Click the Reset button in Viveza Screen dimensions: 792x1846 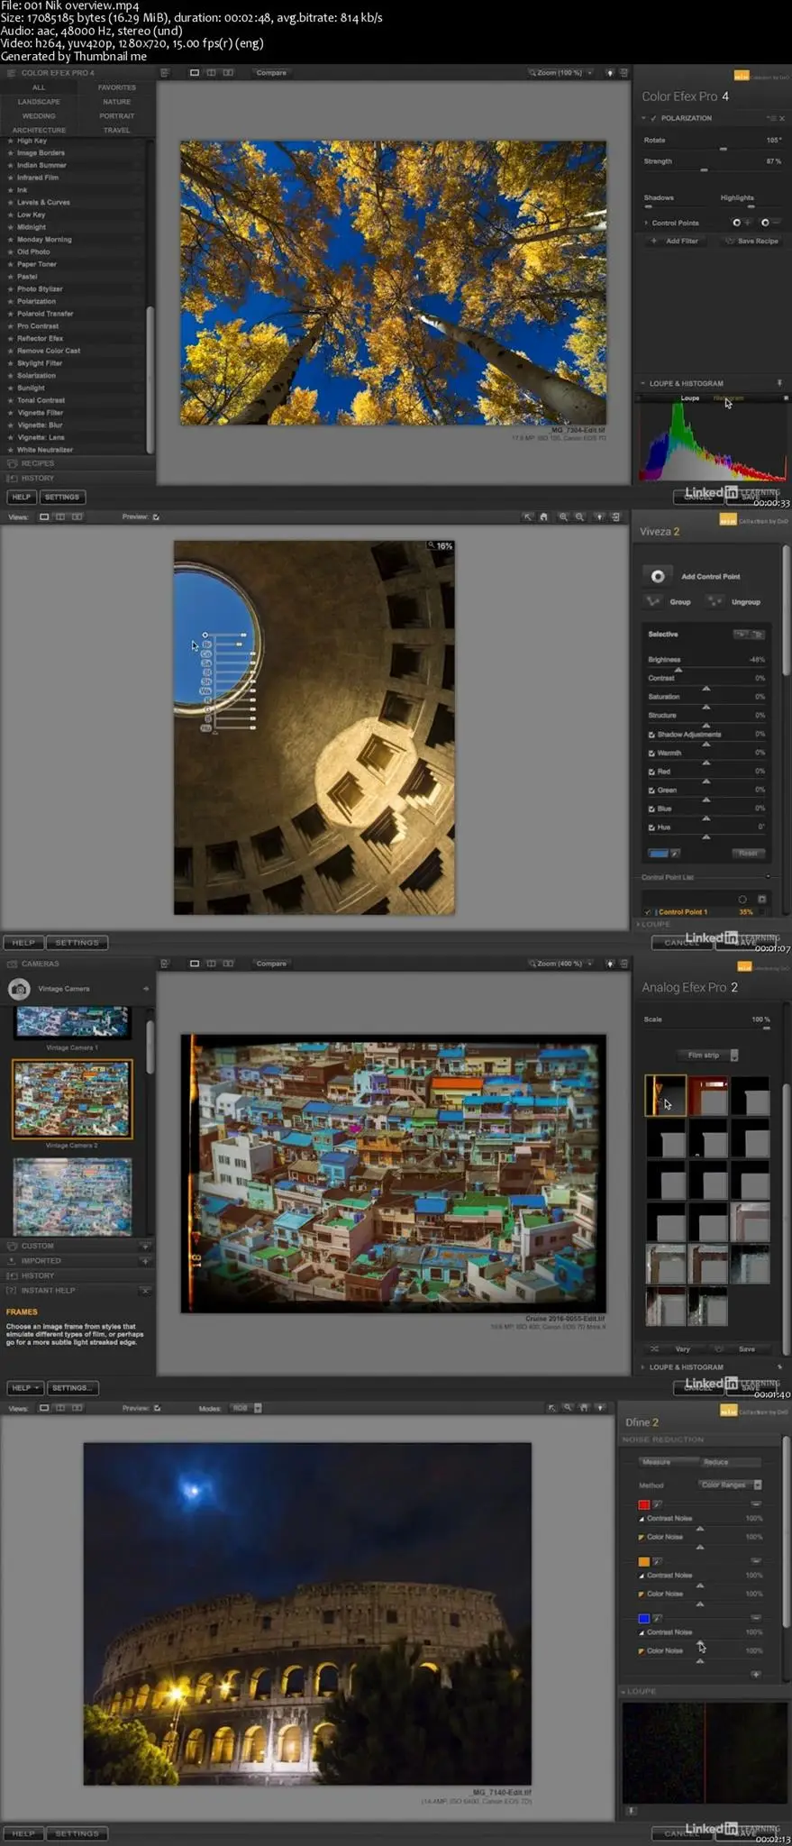[748, 854]
